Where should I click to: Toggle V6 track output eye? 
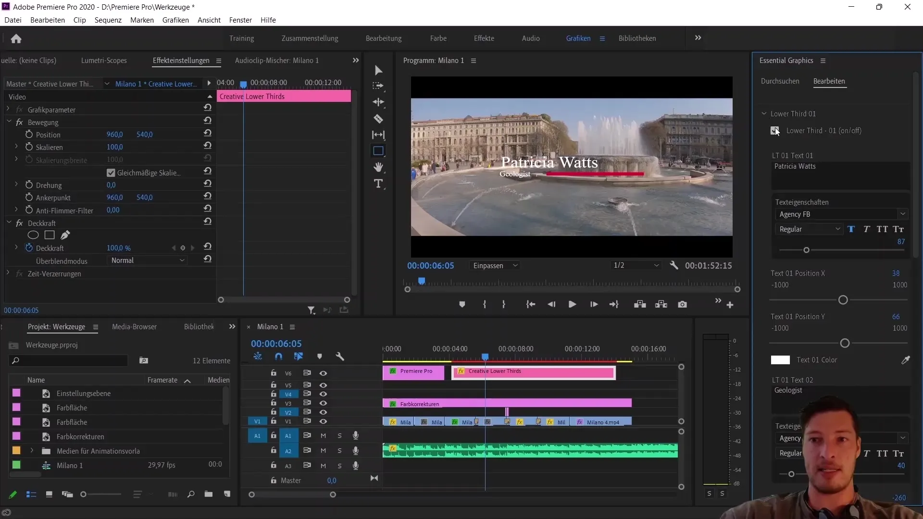click(323, 373)
